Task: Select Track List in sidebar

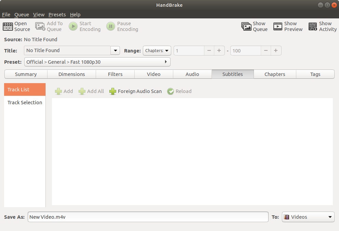Action: point(25,89)
